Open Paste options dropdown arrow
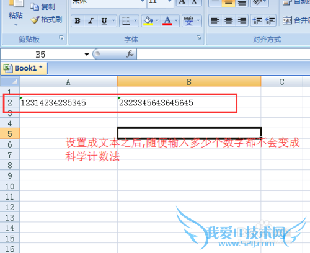This screenshot has width=310, height=253. pyautogui.click(x=15, y=25)
